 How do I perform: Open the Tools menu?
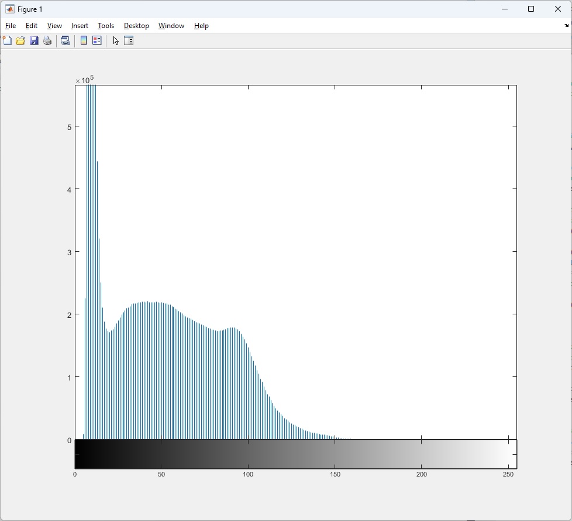coord(105,26)
